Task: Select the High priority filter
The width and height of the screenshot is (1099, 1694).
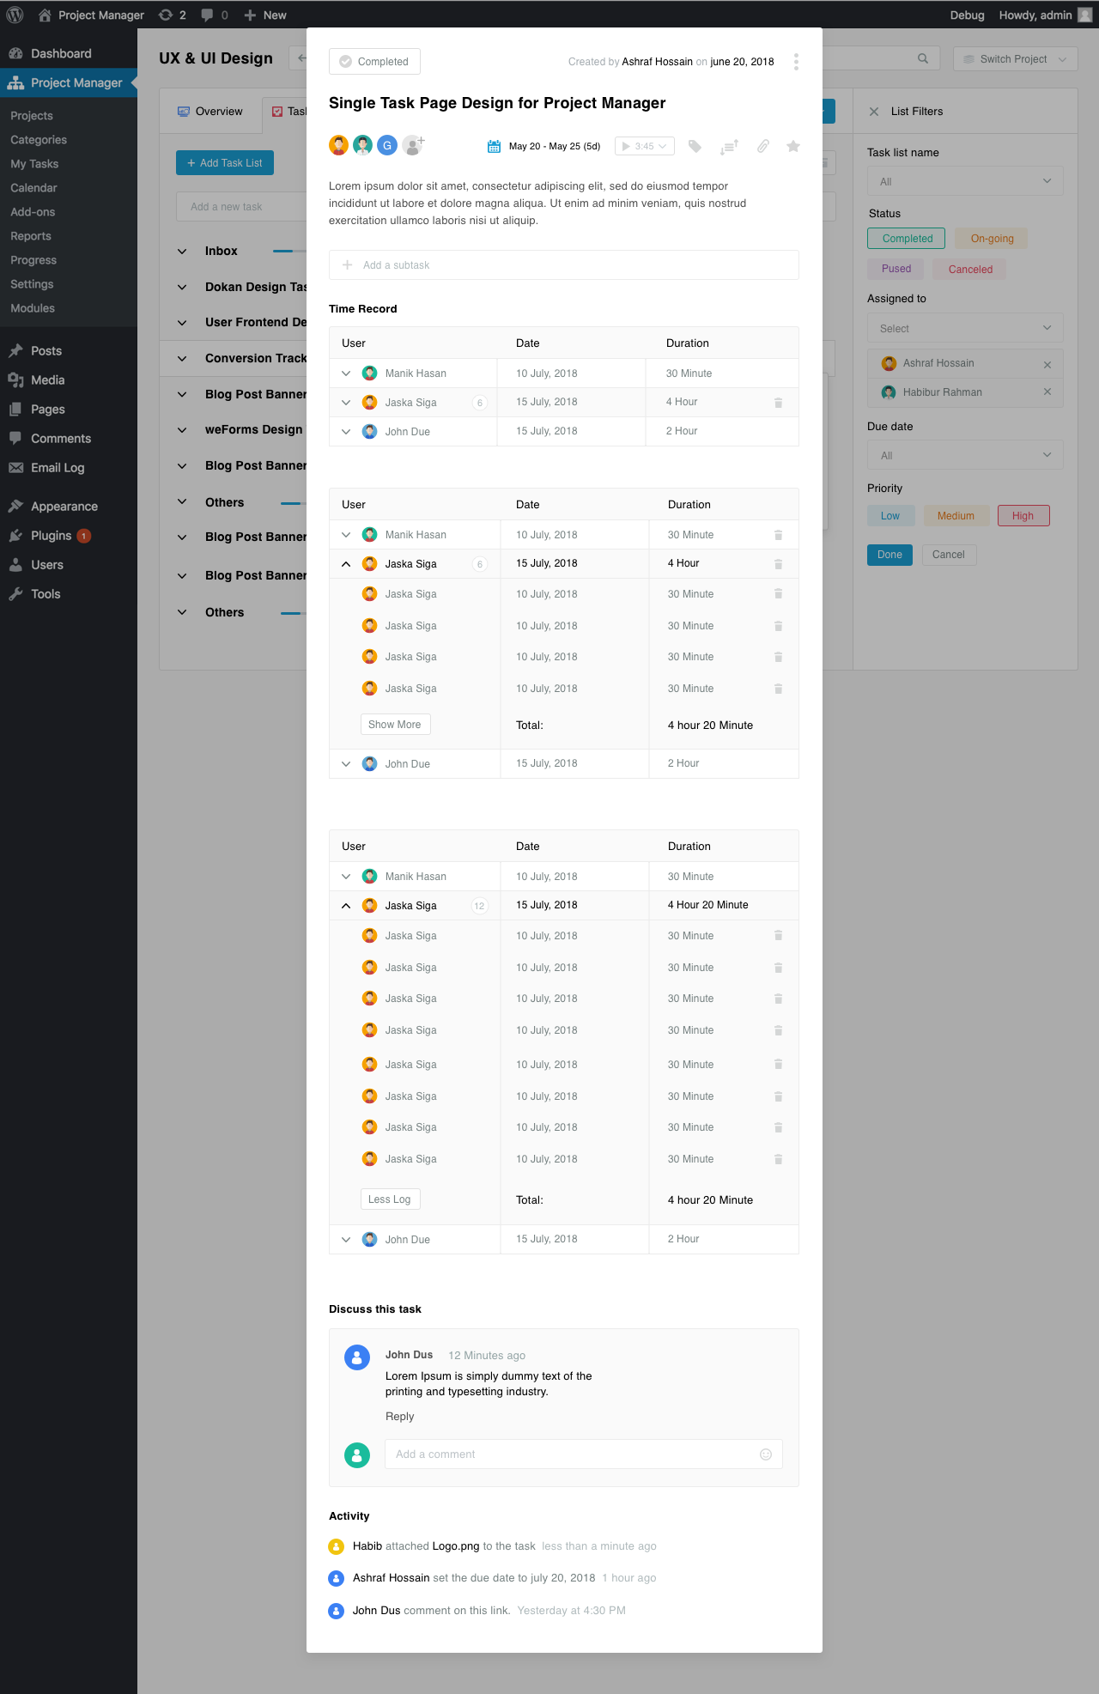Action: coord(1023,516)
